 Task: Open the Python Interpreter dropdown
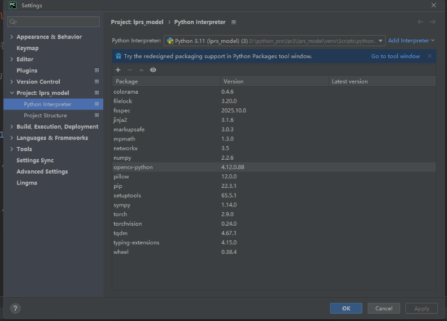(274, 41)
